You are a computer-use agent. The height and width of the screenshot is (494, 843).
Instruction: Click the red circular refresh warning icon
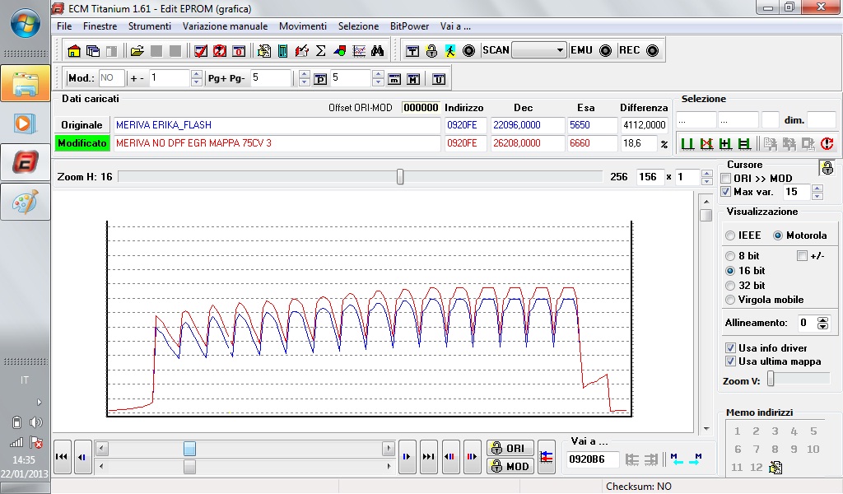(827, 143)
